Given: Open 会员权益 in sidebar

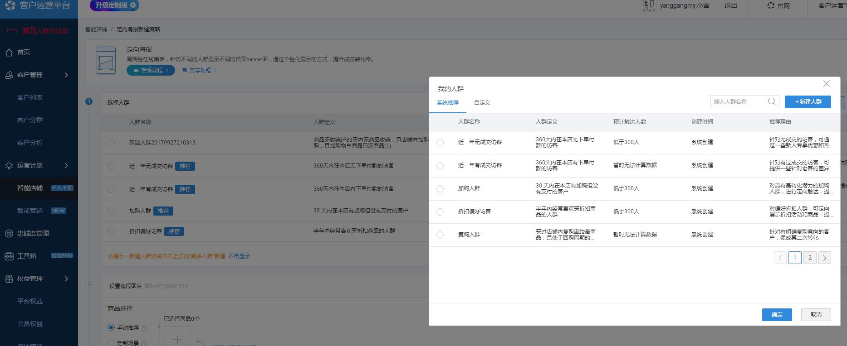Looking at the screenshot, I should click(x=30, y=324).
